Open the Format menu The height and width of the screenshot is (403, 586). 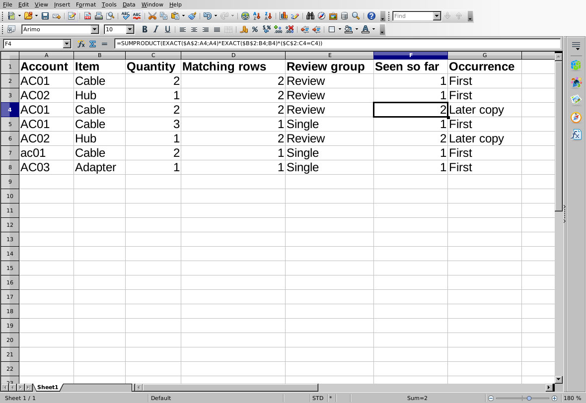[85, 4]
